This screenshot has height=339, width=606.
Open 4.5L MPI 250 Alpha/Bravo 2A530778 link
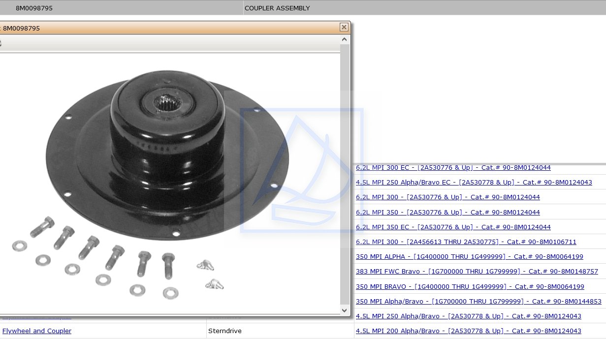469,316
